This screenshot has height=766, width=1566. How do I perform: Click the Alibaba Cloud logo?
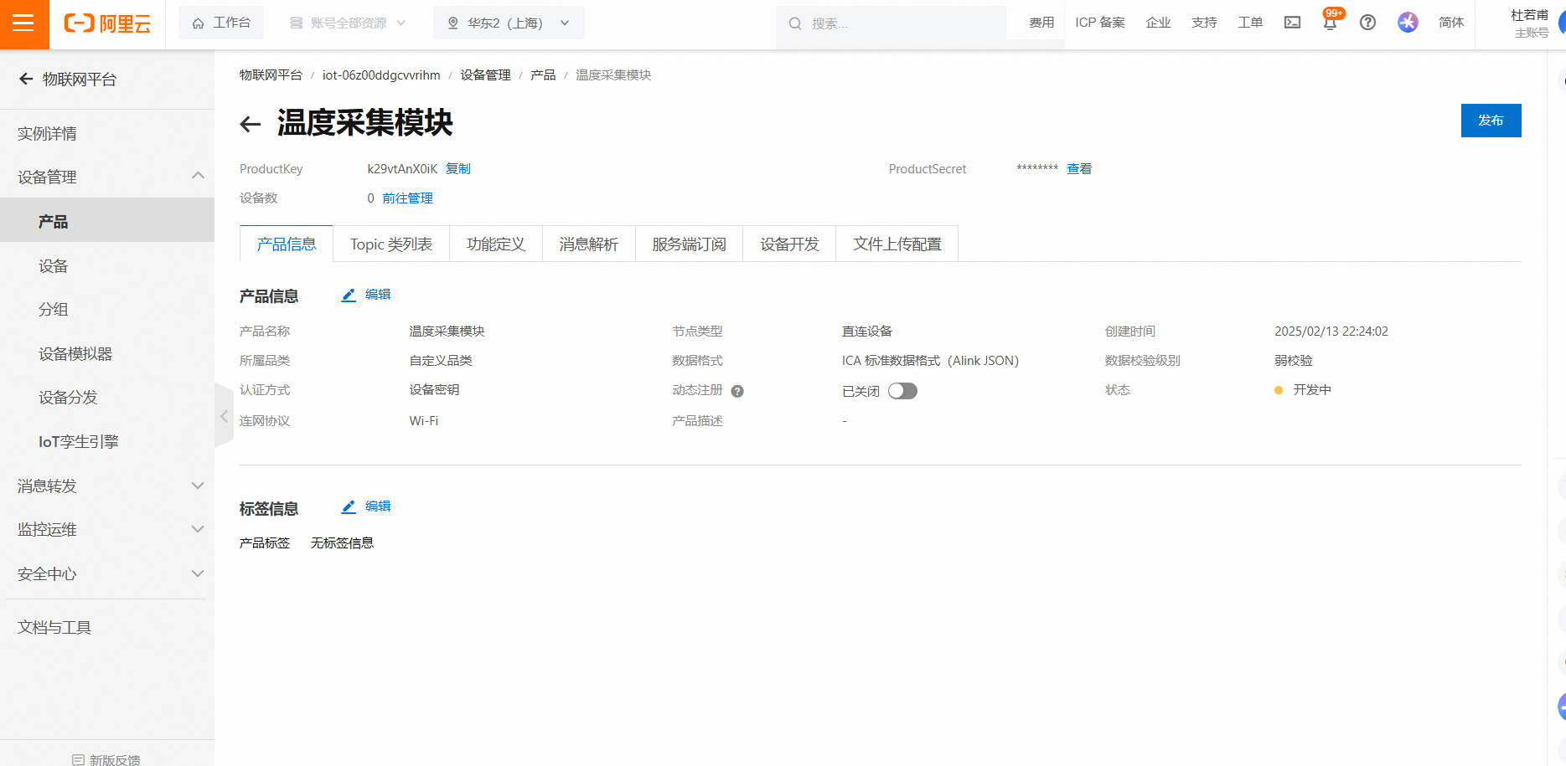pyautogui.click(x=107, y=23)
